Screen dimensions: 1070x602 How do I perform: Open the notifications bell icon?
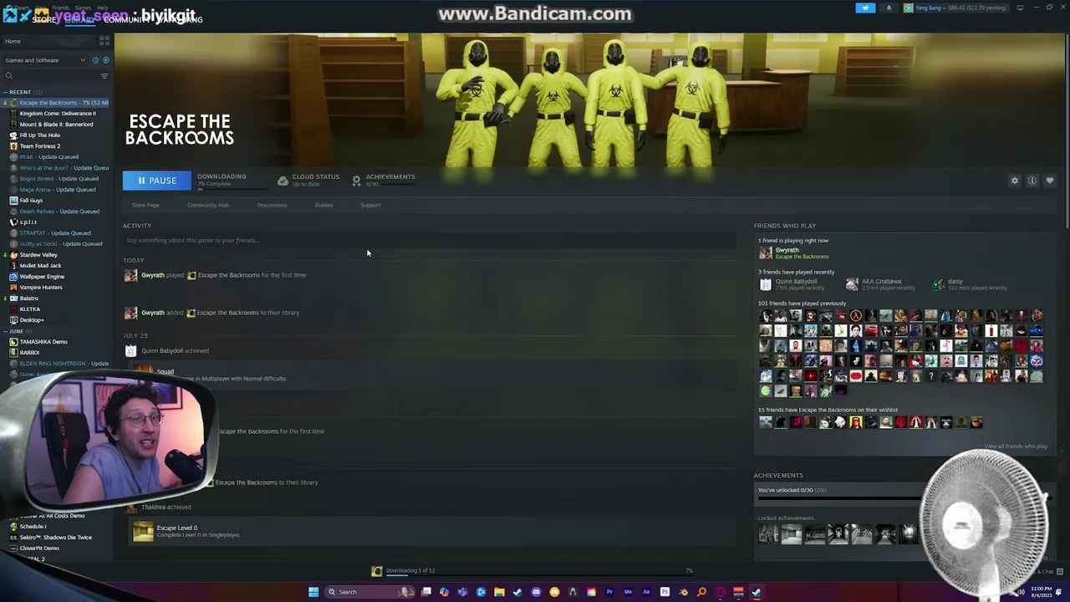889,8
